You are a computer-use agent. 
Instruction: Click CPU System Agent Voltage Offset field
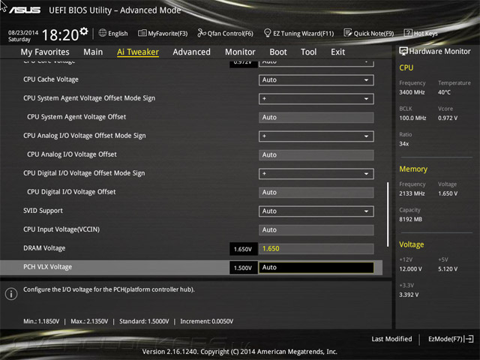pyautogui.click(x=316, y=118)
